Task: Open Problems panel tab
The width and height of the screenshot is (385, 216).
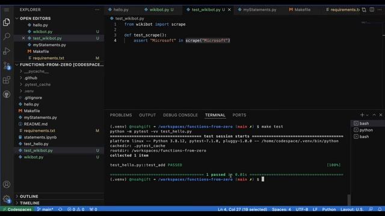Action: [121, 115]
